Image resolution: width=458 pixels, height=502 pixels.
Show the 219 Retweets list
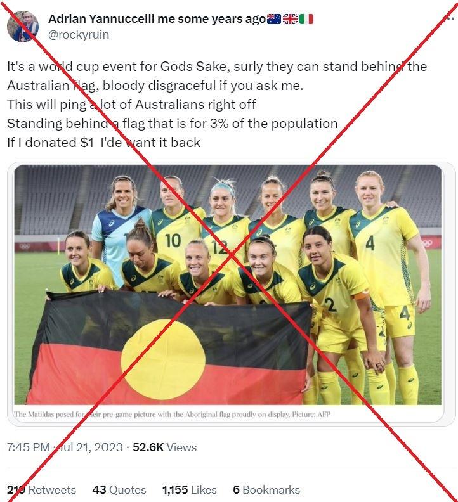[41, 490]
